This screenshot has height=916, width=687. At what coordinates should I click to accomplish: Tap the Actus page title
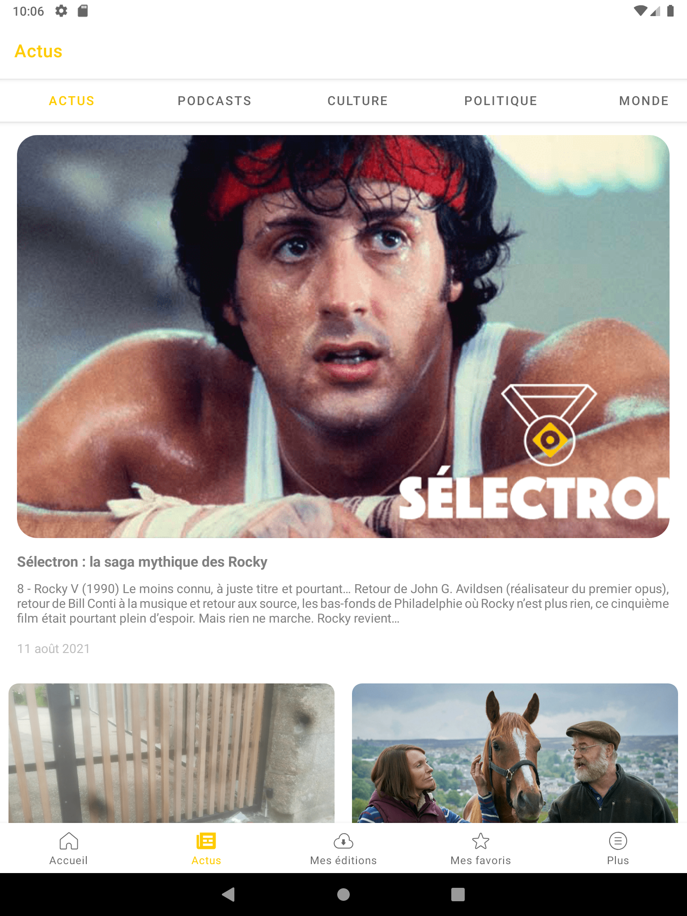pos(38,51)
